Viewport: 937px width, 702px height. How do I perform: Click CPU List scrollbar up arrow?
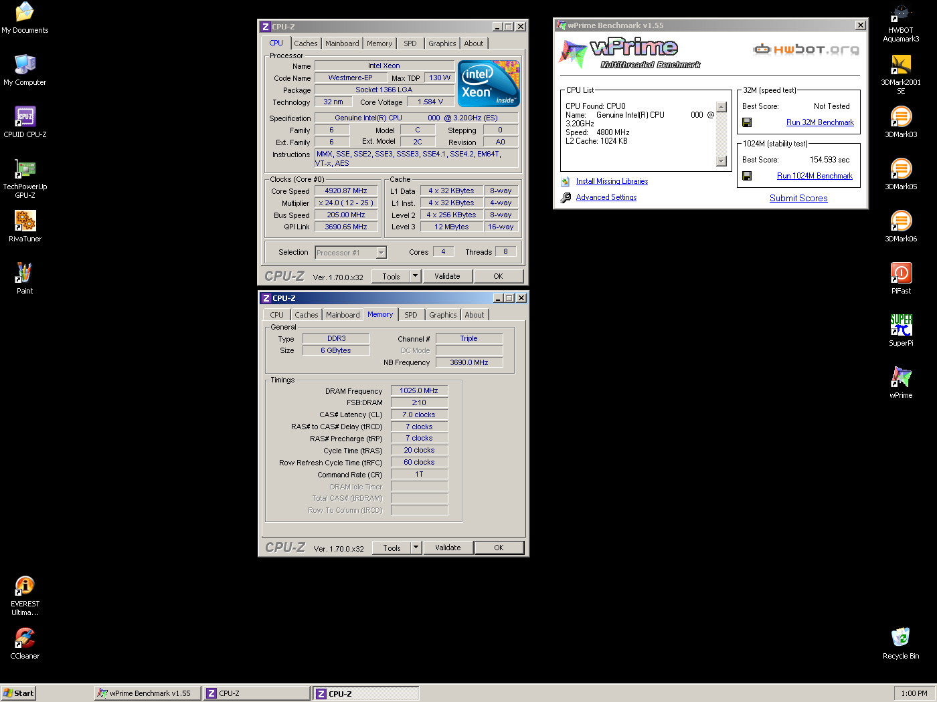(721, 107)
